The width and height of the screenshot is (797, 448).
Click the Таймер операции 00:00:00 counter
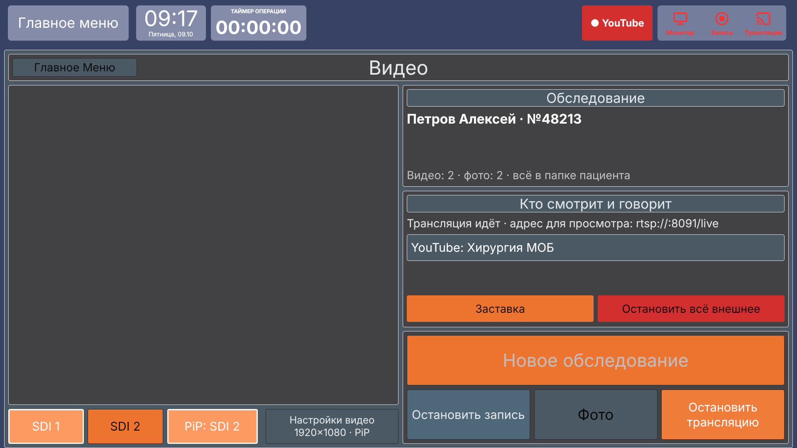click(258, 23)
